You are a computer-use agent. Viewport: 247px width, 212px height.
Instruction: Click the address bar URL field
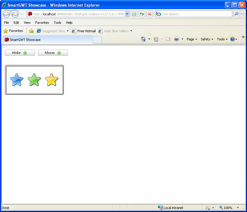coord(76,14)
